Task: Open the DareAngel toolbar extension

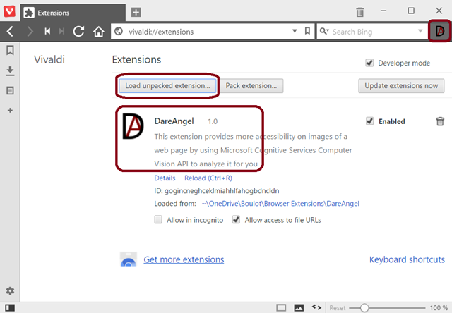Action: [439, 31]
